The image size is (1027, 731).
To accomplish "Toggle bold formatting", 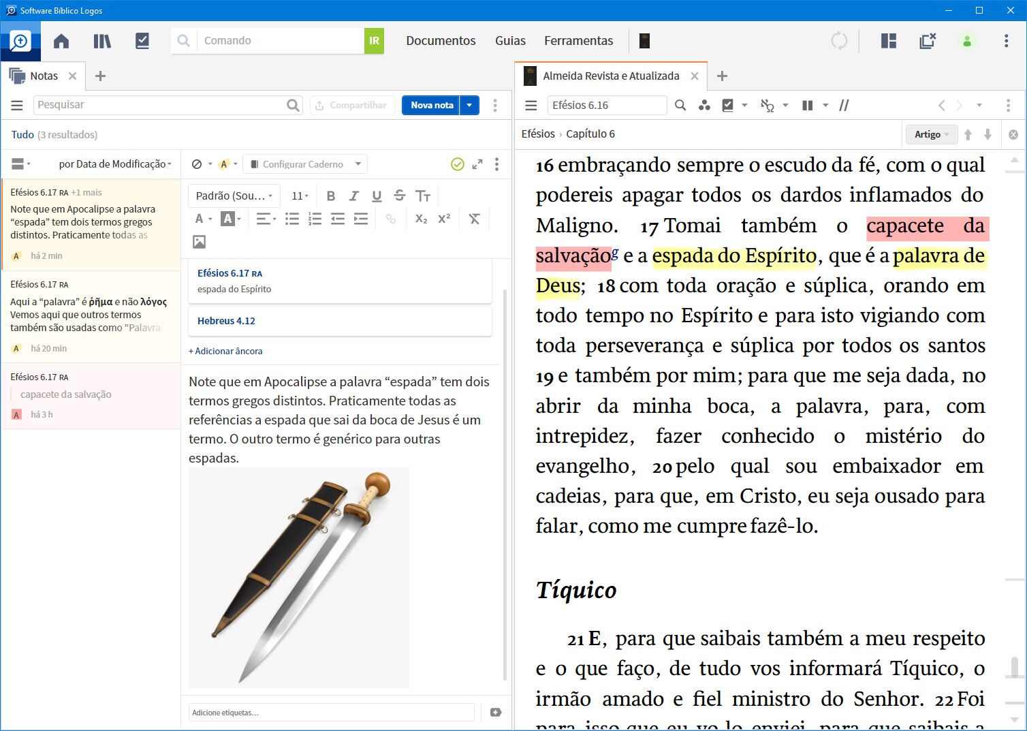I will (331, 196).
